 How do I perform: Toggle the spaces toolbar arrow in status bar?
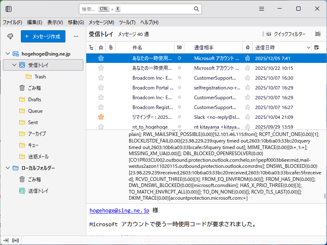click(x=6, y=241)
